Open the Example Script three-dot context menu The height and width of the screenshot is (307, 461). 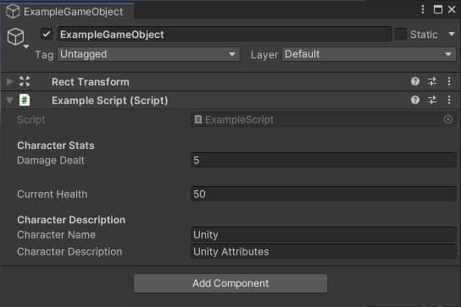449,100
